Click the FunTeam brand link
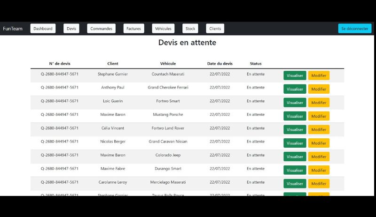376x217 pixels. coord(13,29)
